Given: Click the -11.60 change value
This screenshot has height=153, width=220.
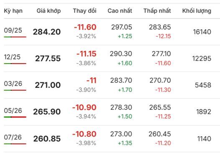Looking at the screenshot, I should tap(85, 27).
